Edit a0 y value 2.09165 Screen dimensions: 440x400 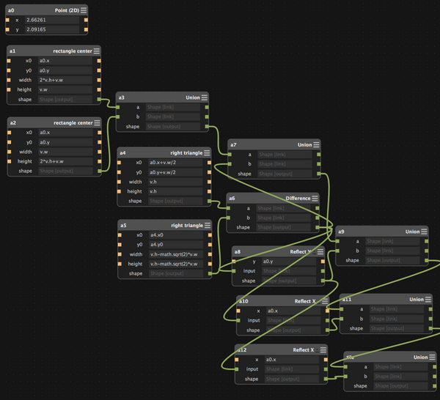(52, 29)
